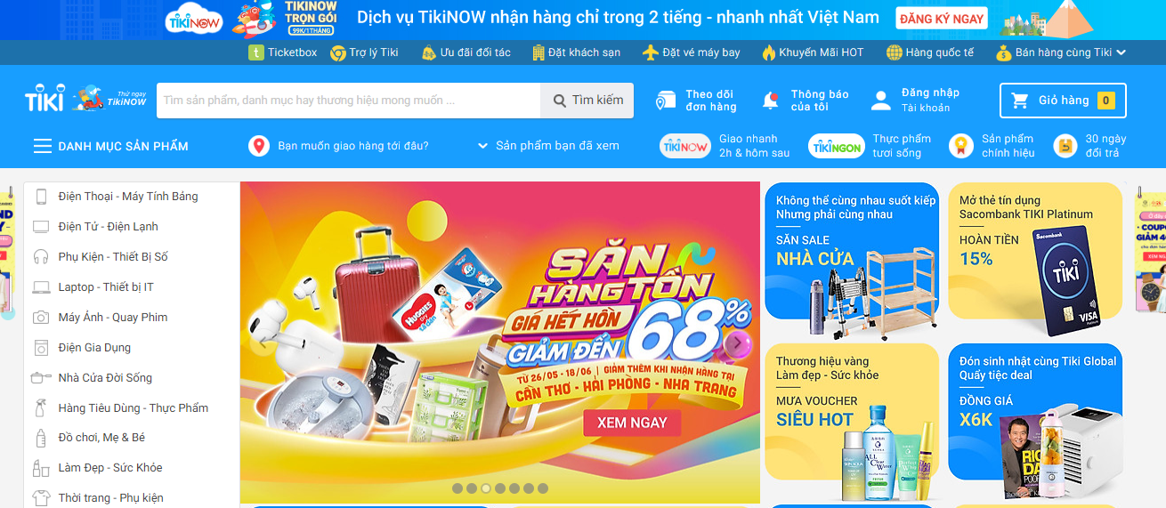Click the Tiki logo in the header
The width and height of the screenshot is (1166, 508).
[45, 98]
